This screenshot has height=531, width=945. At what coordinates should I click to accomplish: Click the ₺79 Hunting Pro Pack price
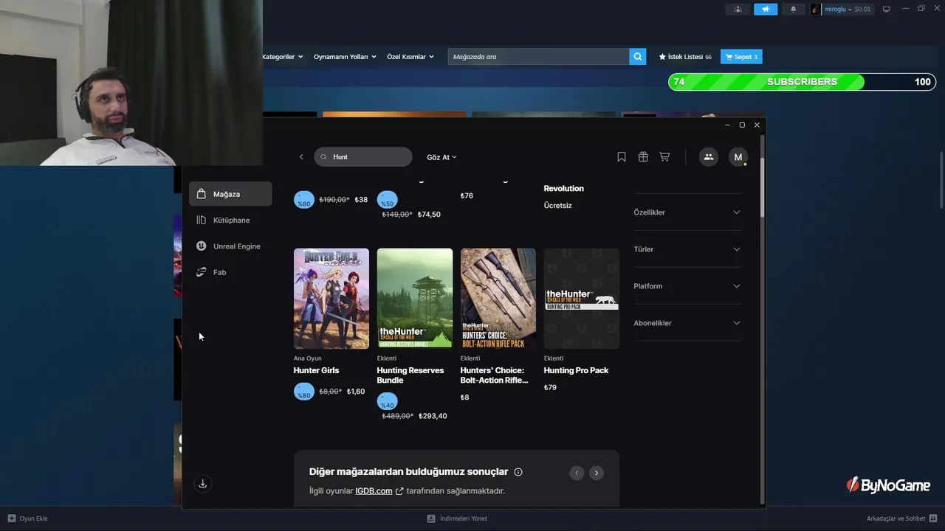pos(550,387)
